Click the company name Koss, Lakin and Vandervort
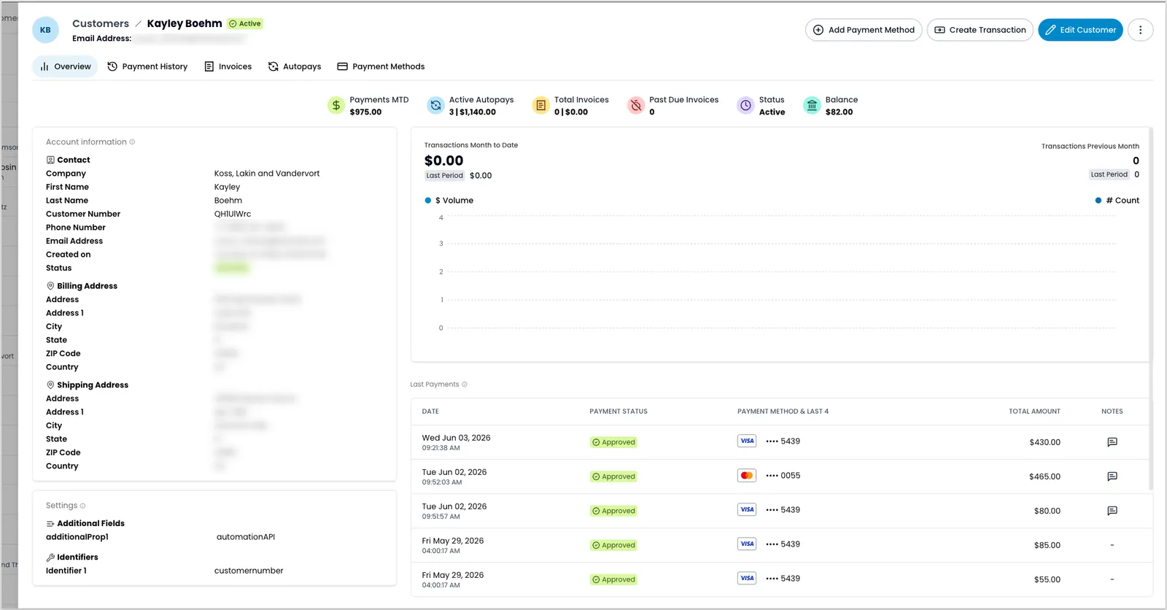1167x610 pixels. coord(267,174)
